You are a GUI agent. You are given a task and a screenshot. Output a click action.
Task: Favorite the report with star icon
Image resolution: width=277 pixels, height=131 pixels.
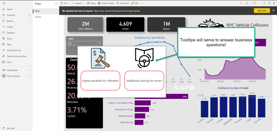(x=274, y=3)
